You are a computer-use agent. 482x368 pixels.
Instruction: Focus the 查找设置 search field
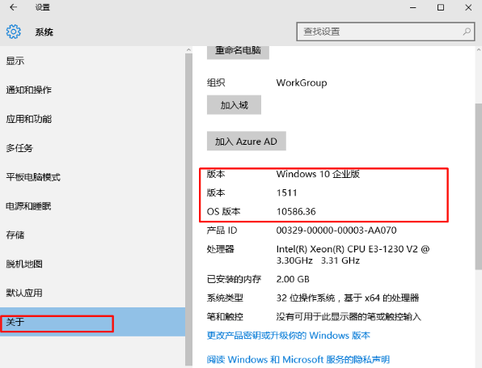coord(386,32)
